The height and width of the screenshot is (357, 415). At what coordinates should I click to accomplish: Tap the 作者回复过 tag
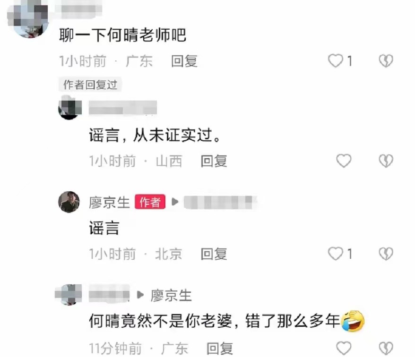click(90, 85)
